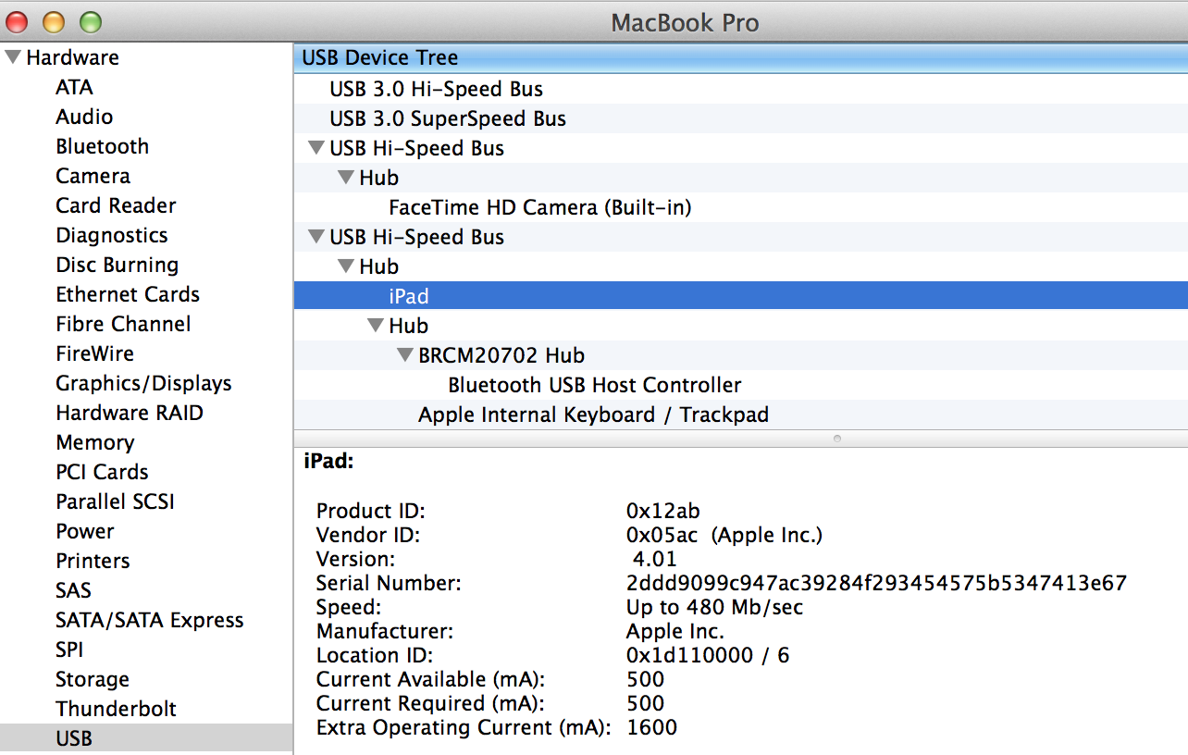Image resolution: width=1188 pixels, height=755 pixels.
Task: Collapse the second USB Hi-Speed Bus above iPad
Action: 316,237
